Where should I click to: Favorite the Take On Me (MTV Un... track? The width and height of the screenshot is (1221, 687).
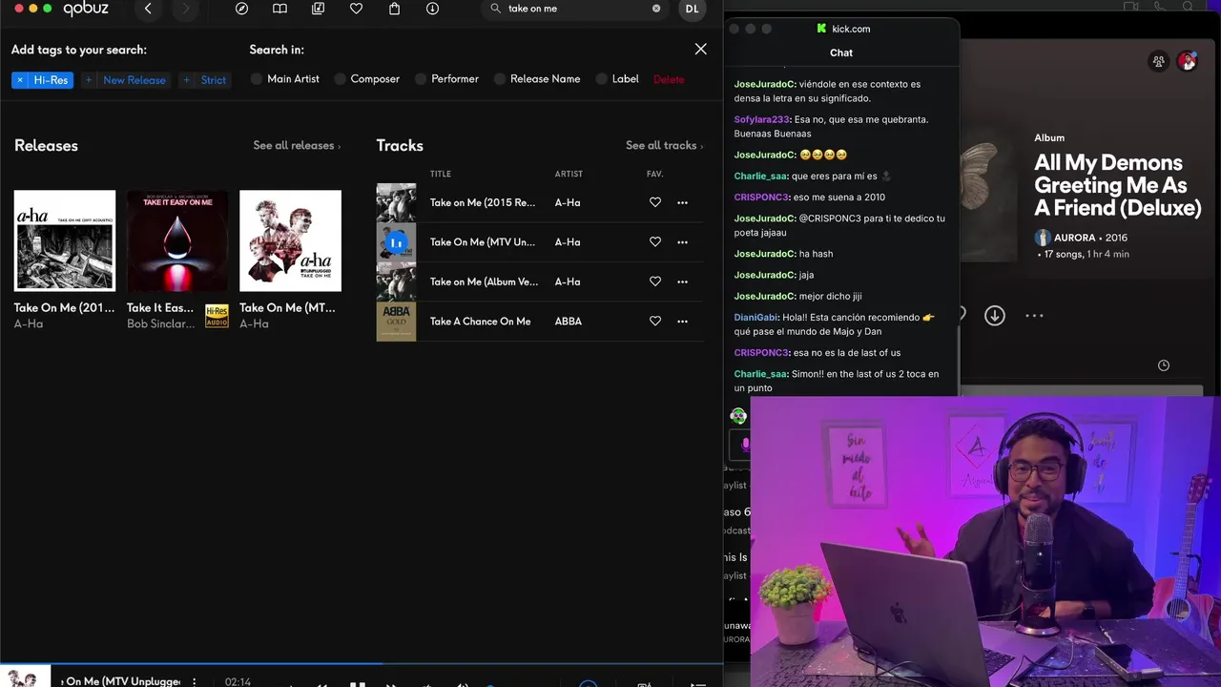coord(655,242)
